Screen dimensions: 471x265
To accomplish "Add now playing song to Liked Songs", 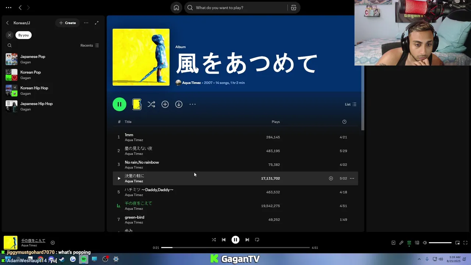I will tap(53, 243).
